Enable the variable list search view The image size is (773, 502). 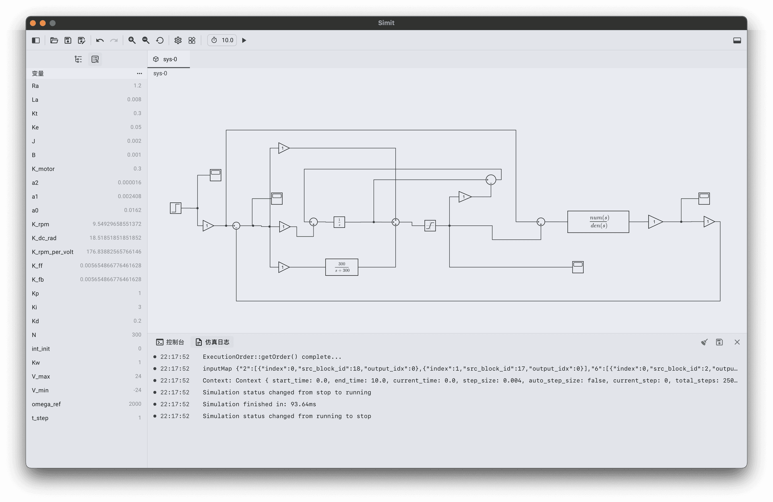pos(95,59)
